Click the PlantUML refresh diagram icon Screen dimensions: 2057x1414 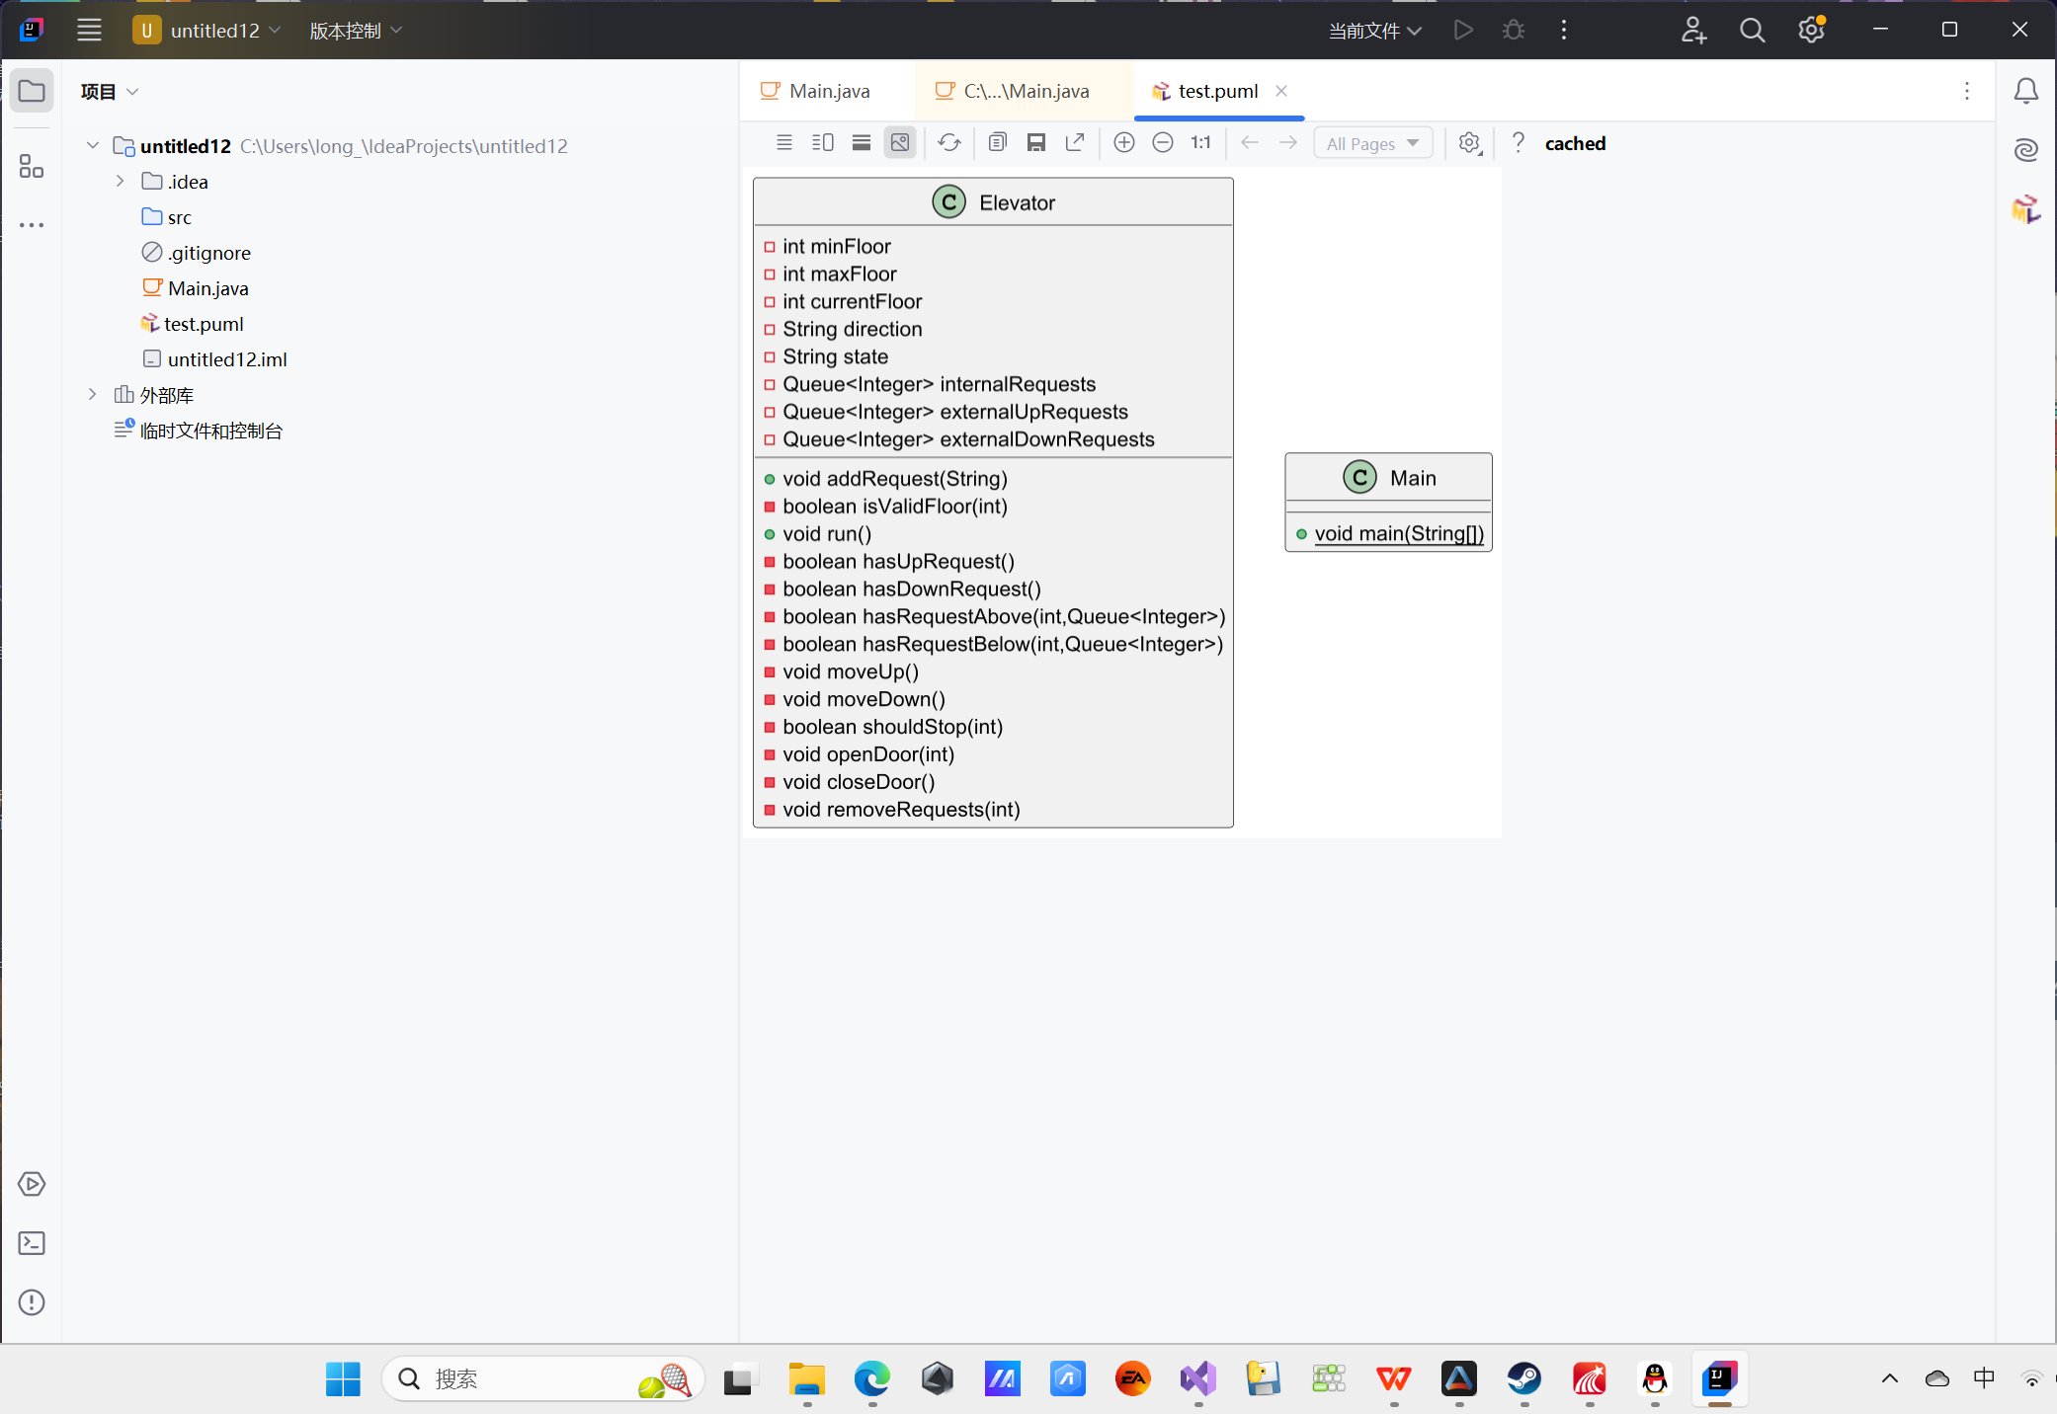948,143
